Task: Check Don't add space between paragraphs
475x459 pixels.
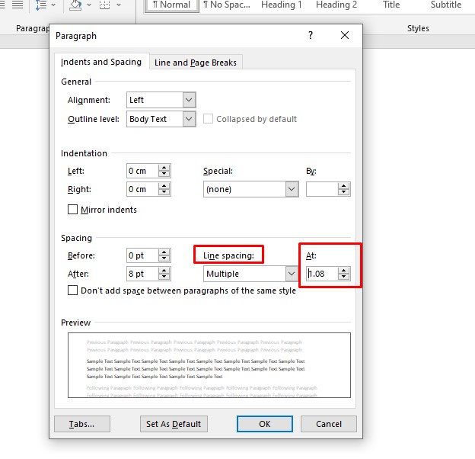Action: pyautogui.click(x=73, y=290)
